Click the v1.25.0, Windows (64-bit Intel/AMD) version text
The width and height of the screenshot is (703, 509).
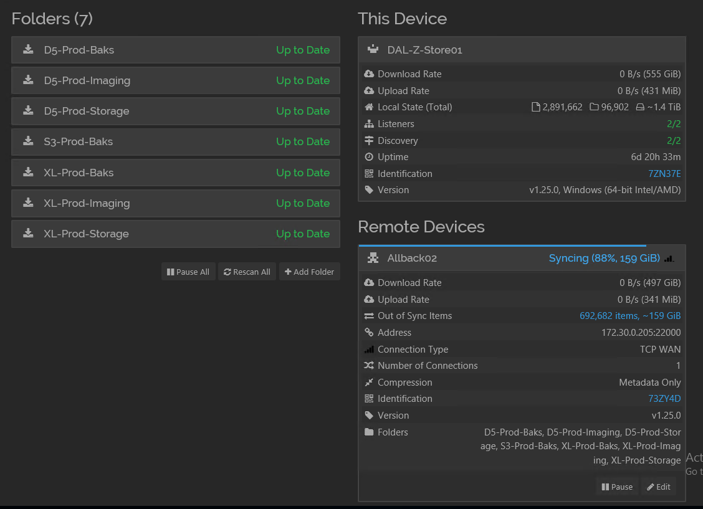click(605, 190)
